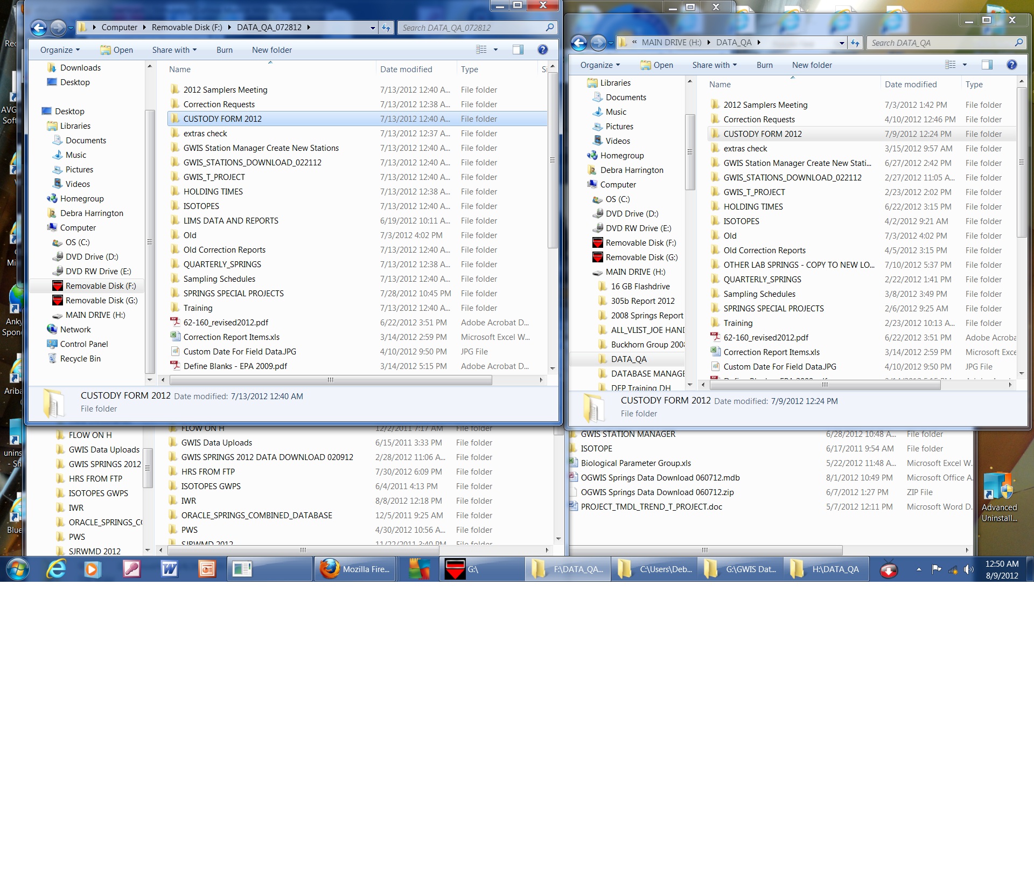Expand the Share with dropdown in the left window
The width and height of the screenshot is (1034, 870).
pyautogui.click(x=174, y=50)
